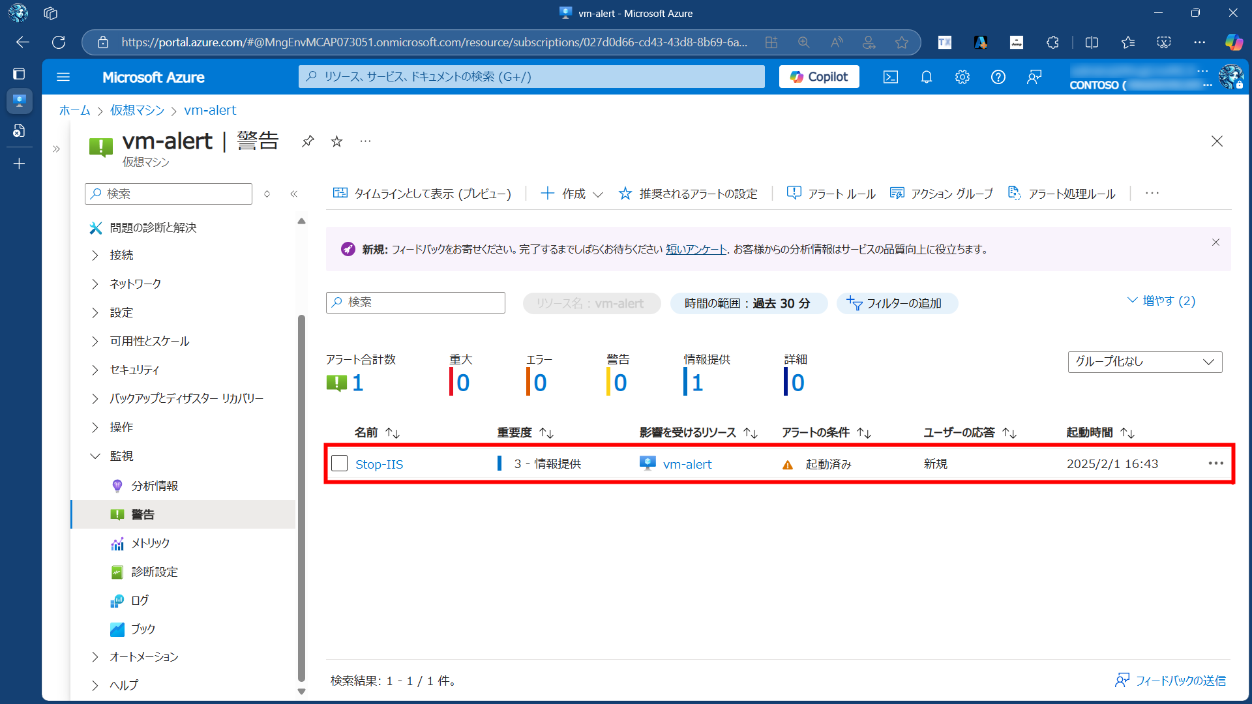The width and height of the screenshot is (1252, 704).
Task: Open the Azure portal hamburger menu
Action: (63, 77)
